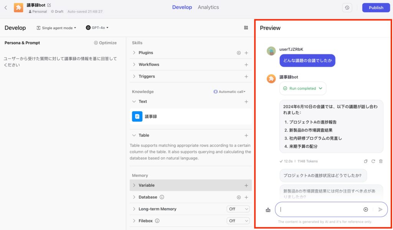
Task: Clear chat history with broom icon
Action: [268, 210]
